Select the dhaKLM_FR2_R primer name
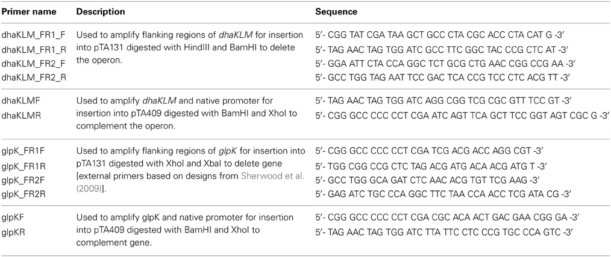Image resolution: width=611 pixels, height=257 pixels. pos(34,77)
